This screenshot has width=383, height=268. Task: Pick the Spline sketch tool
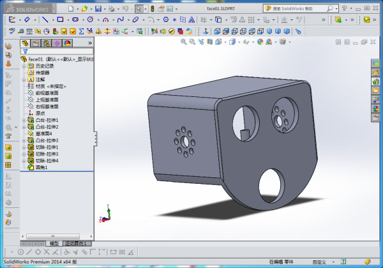121,20
